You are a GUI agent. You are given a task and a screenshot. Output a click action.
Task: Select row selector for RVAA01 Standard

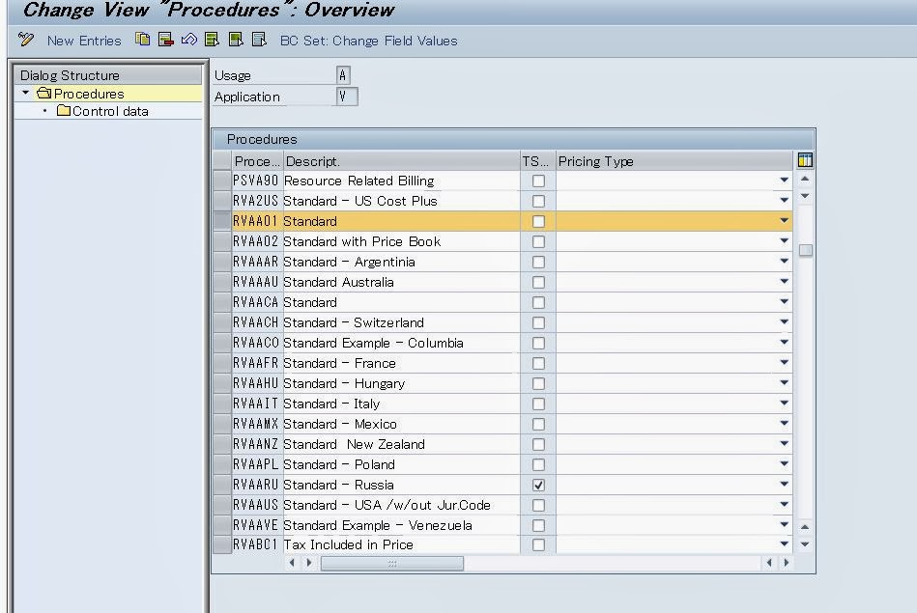coord(222,221)
